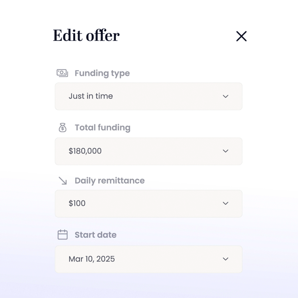Click the Start date label
This screenshot has height=298, width=298.
[96, 235]
